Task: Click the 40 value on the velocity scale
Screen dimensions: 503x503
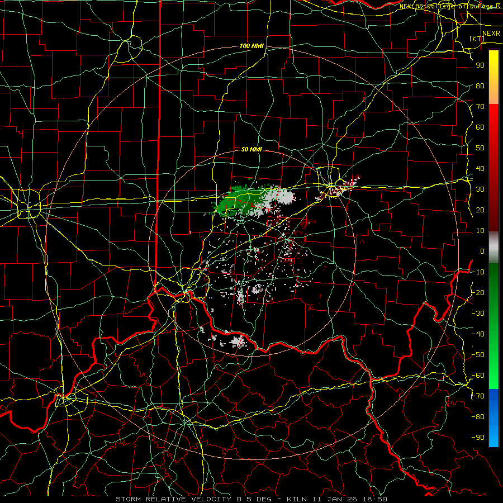Action: point(480,169)
